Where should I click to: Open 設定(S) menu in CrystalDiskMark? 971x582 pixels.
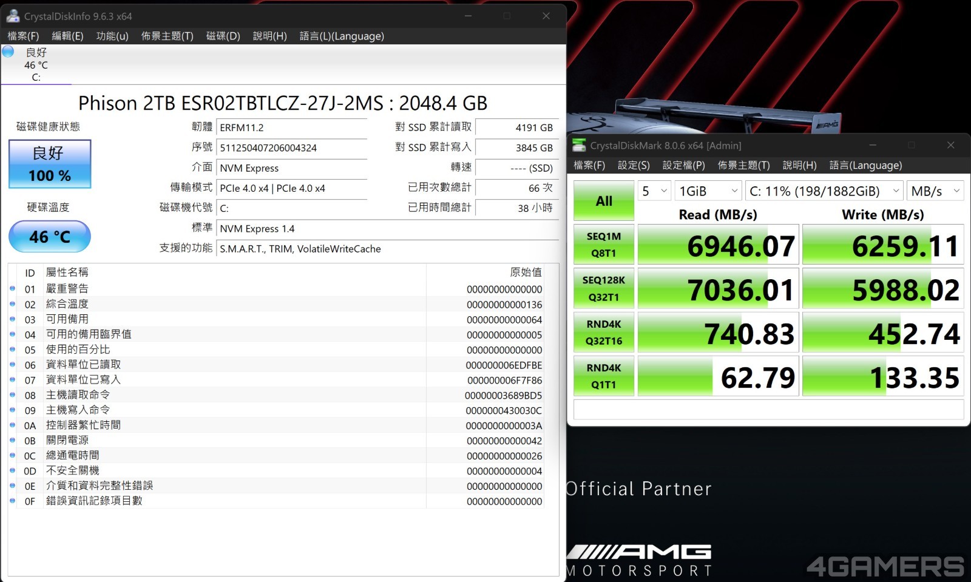click(633, 165)
